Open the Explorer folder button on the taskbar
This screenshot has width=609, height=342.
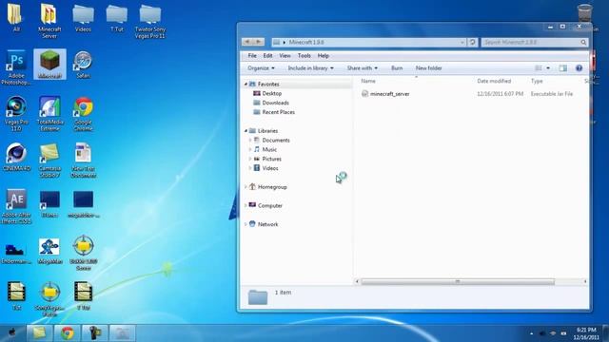123,333
